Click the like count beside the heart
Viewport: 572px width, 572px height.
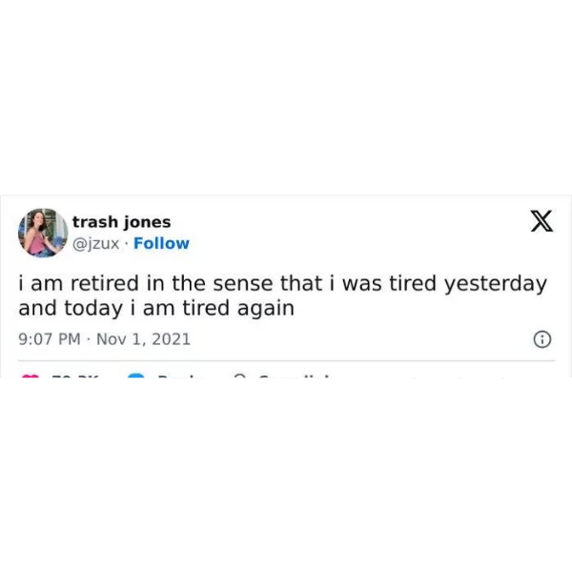point(75,377)
